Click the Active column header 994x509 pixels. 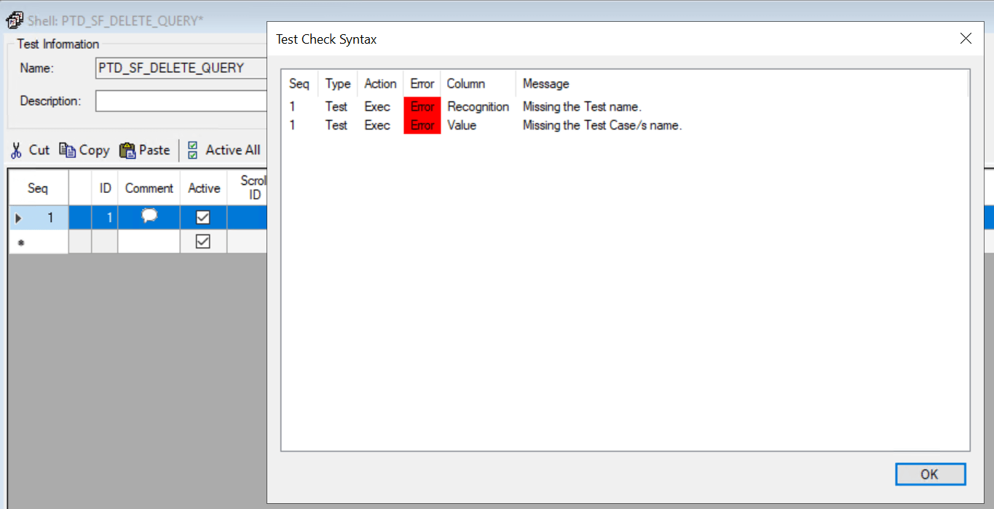203,187
